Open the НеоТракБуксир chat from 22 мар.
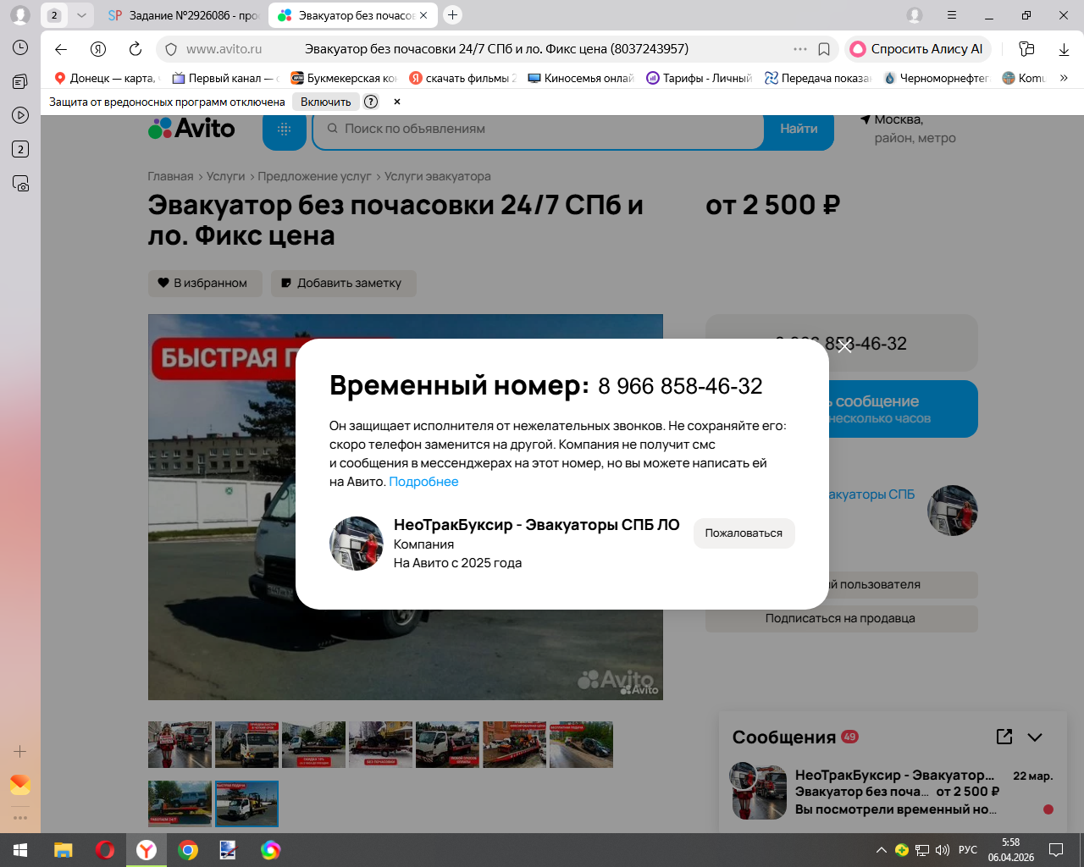 pos(893,792)
